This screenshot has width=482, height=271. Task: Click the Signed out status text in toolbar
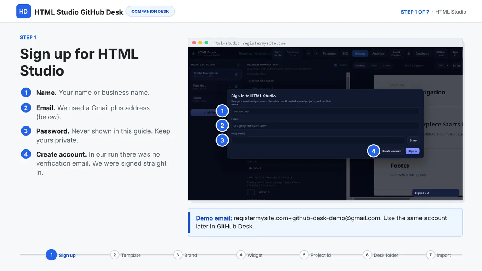click(246, 53)
